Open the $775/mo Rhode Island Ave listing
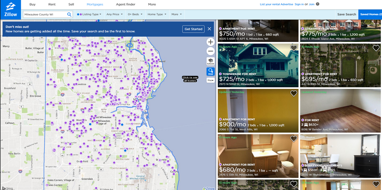382x190 pixels. [x=341, y=31]
